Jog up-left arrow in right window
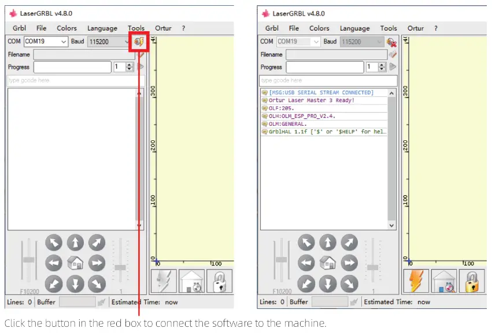492x336 pixels. pos(306,242)
